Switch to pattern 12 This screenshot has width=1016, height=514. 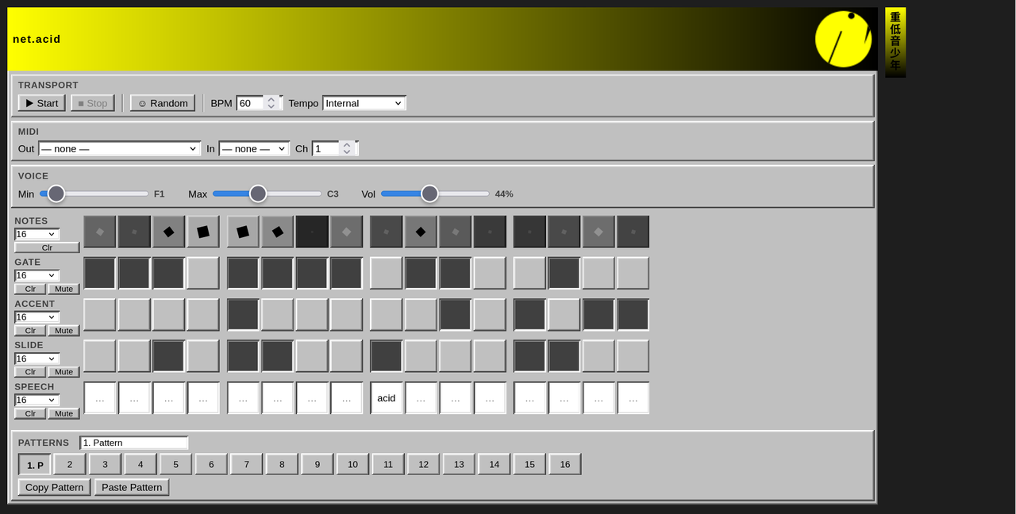[x=423, y=464]
